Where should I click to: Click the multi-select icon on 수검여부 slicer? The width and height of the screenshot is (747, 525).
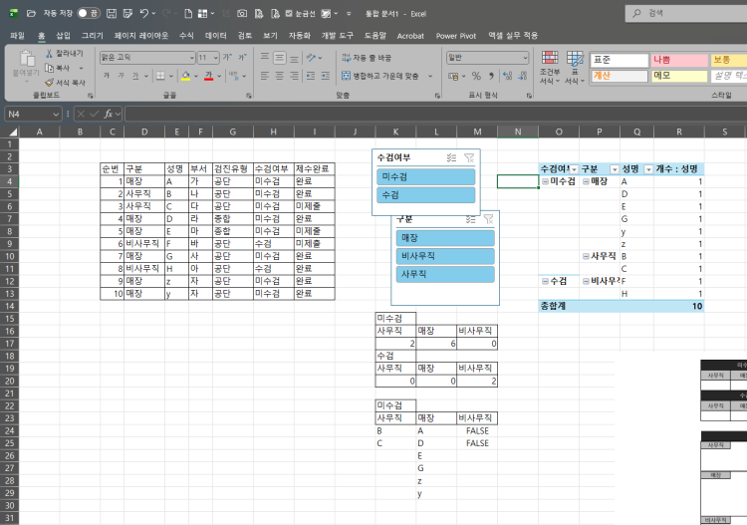[x=451, y=157]
